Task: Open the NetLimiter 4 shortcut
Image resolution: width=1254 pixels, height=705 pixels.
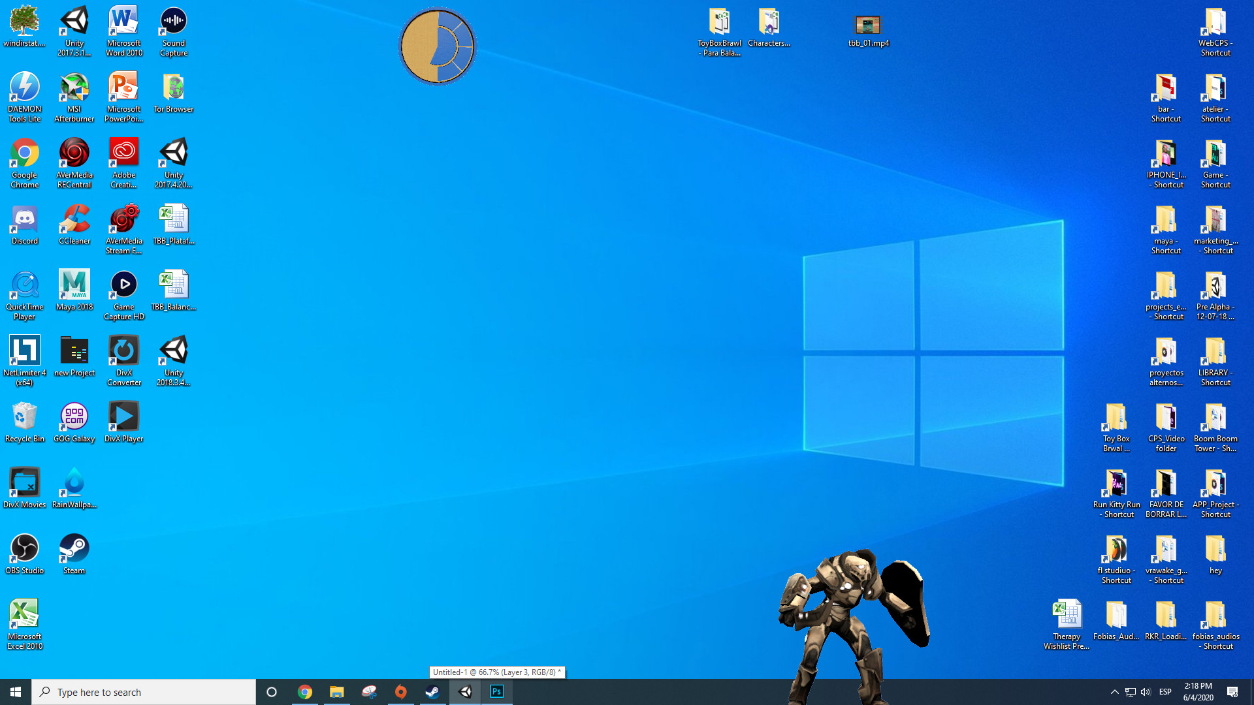Action: [x=25, y=360]
